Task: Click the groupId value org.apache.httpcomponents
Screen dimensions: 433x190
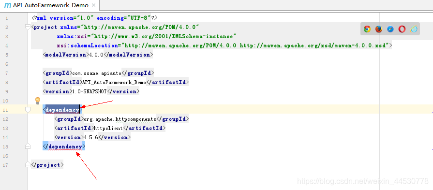Action: tap(120, 119)
